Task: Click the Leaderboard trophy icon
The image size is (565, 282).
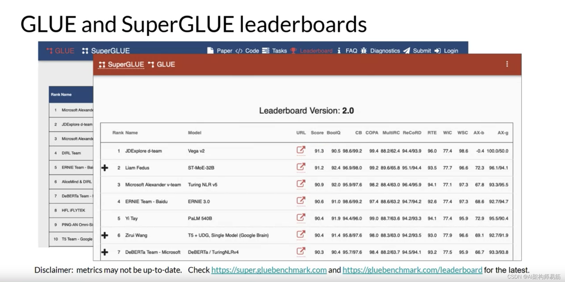Action: tap(294, 50)
